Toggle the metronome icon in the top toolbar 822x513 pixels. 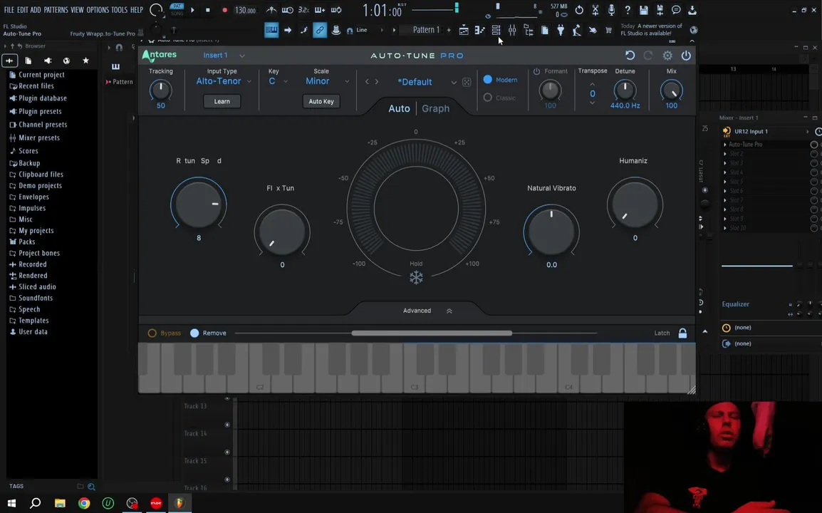[271, 10]
